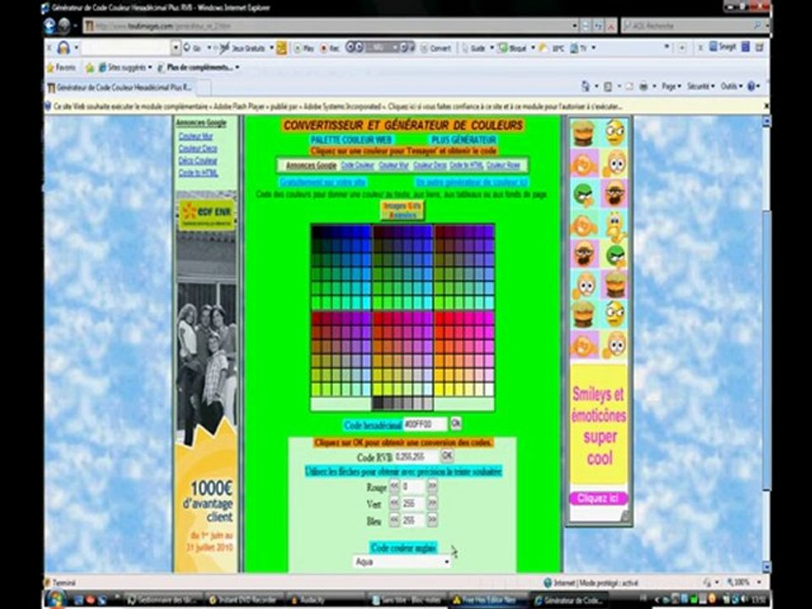Open the Guide toolbar dropdown
812x609 pixels.
[x=492, y=48]
